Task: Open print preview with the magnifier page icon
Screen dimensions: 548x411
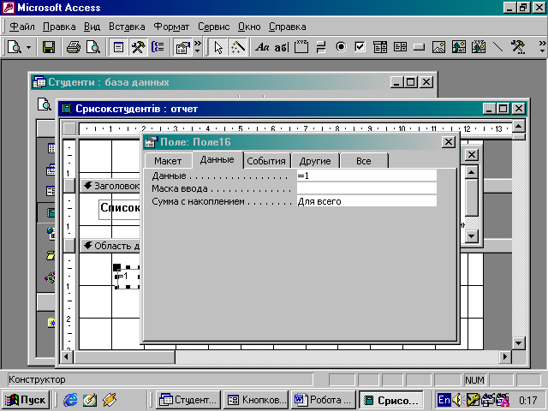Action: point(93,47)
